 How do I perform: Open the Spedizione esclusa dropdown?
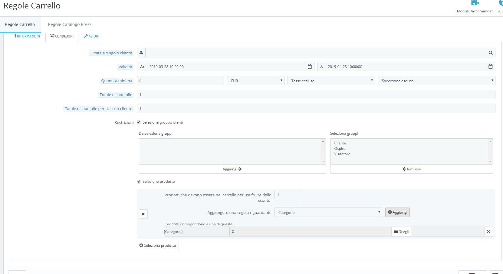pyautogui.click(x=436, y=81)
